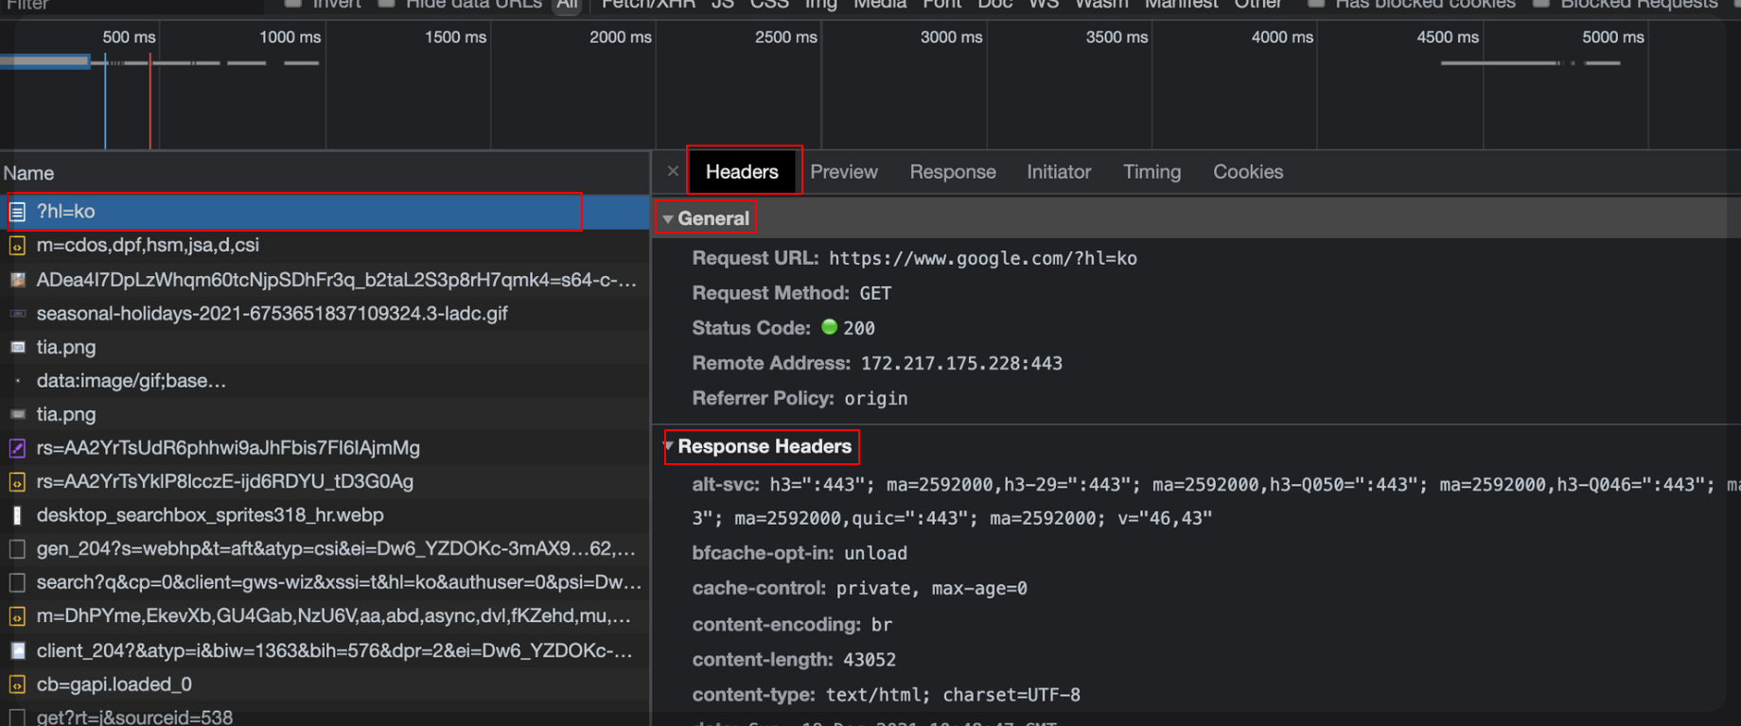
Task: Click icon beside search?q&cp=0 request
Action: (x=17, y=583)
